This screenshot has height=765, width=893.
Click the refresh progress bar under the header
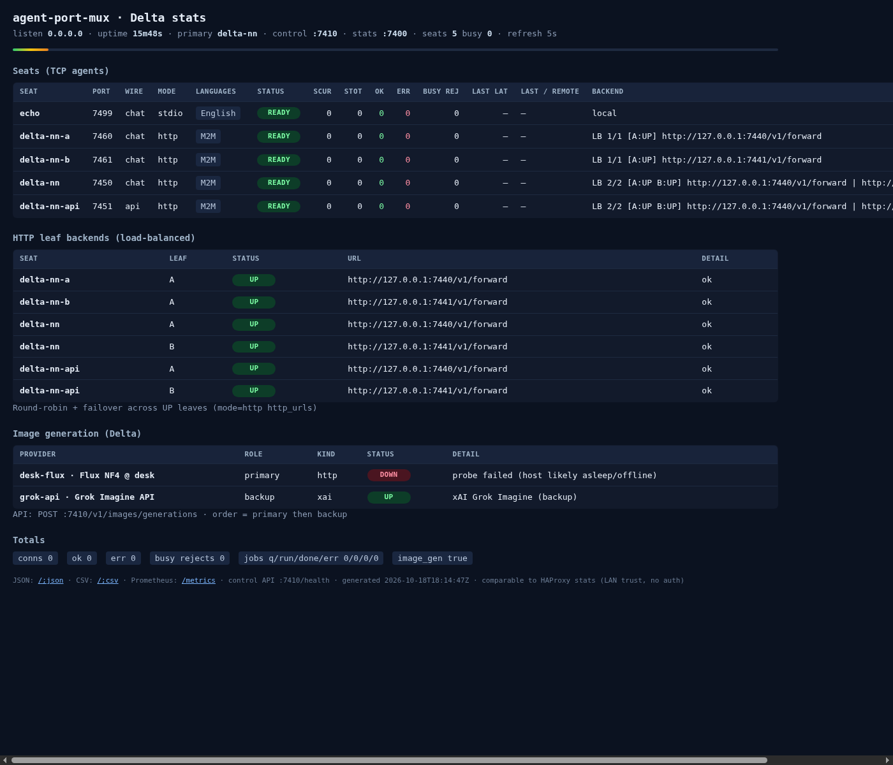(395, 50)
